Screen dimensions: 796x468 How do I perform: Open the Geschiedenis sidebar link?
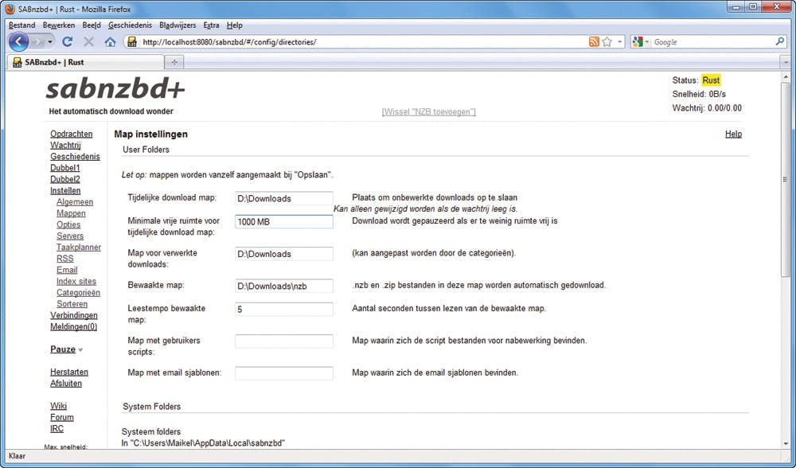pyautogui.click(x=75, y=156)
